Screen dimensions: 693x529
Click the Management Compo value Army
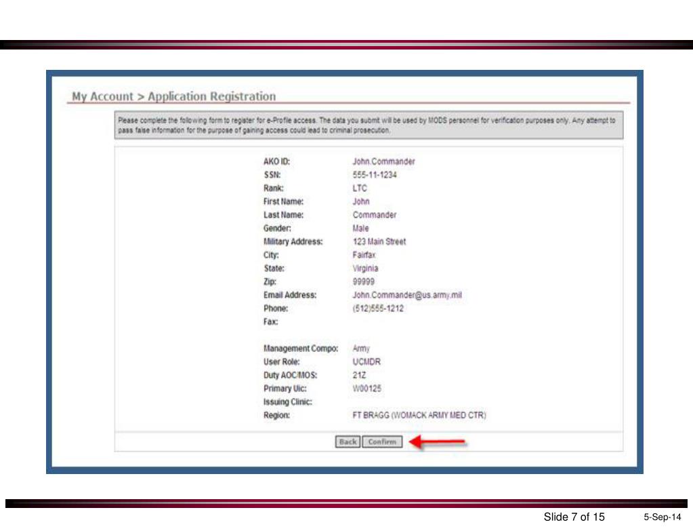point(361,348)
